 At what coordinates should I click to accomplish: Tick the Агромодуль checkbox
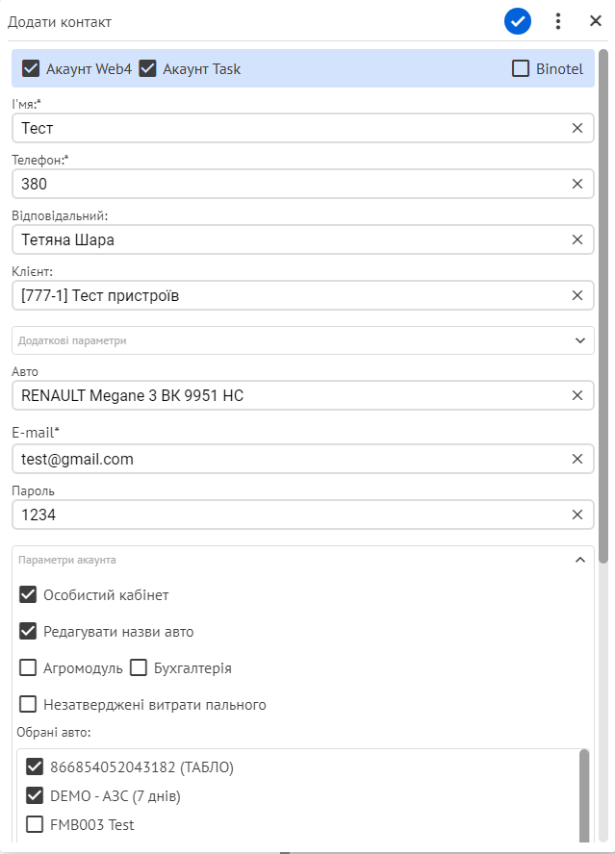pyautogui.click(x=28, y=667)
